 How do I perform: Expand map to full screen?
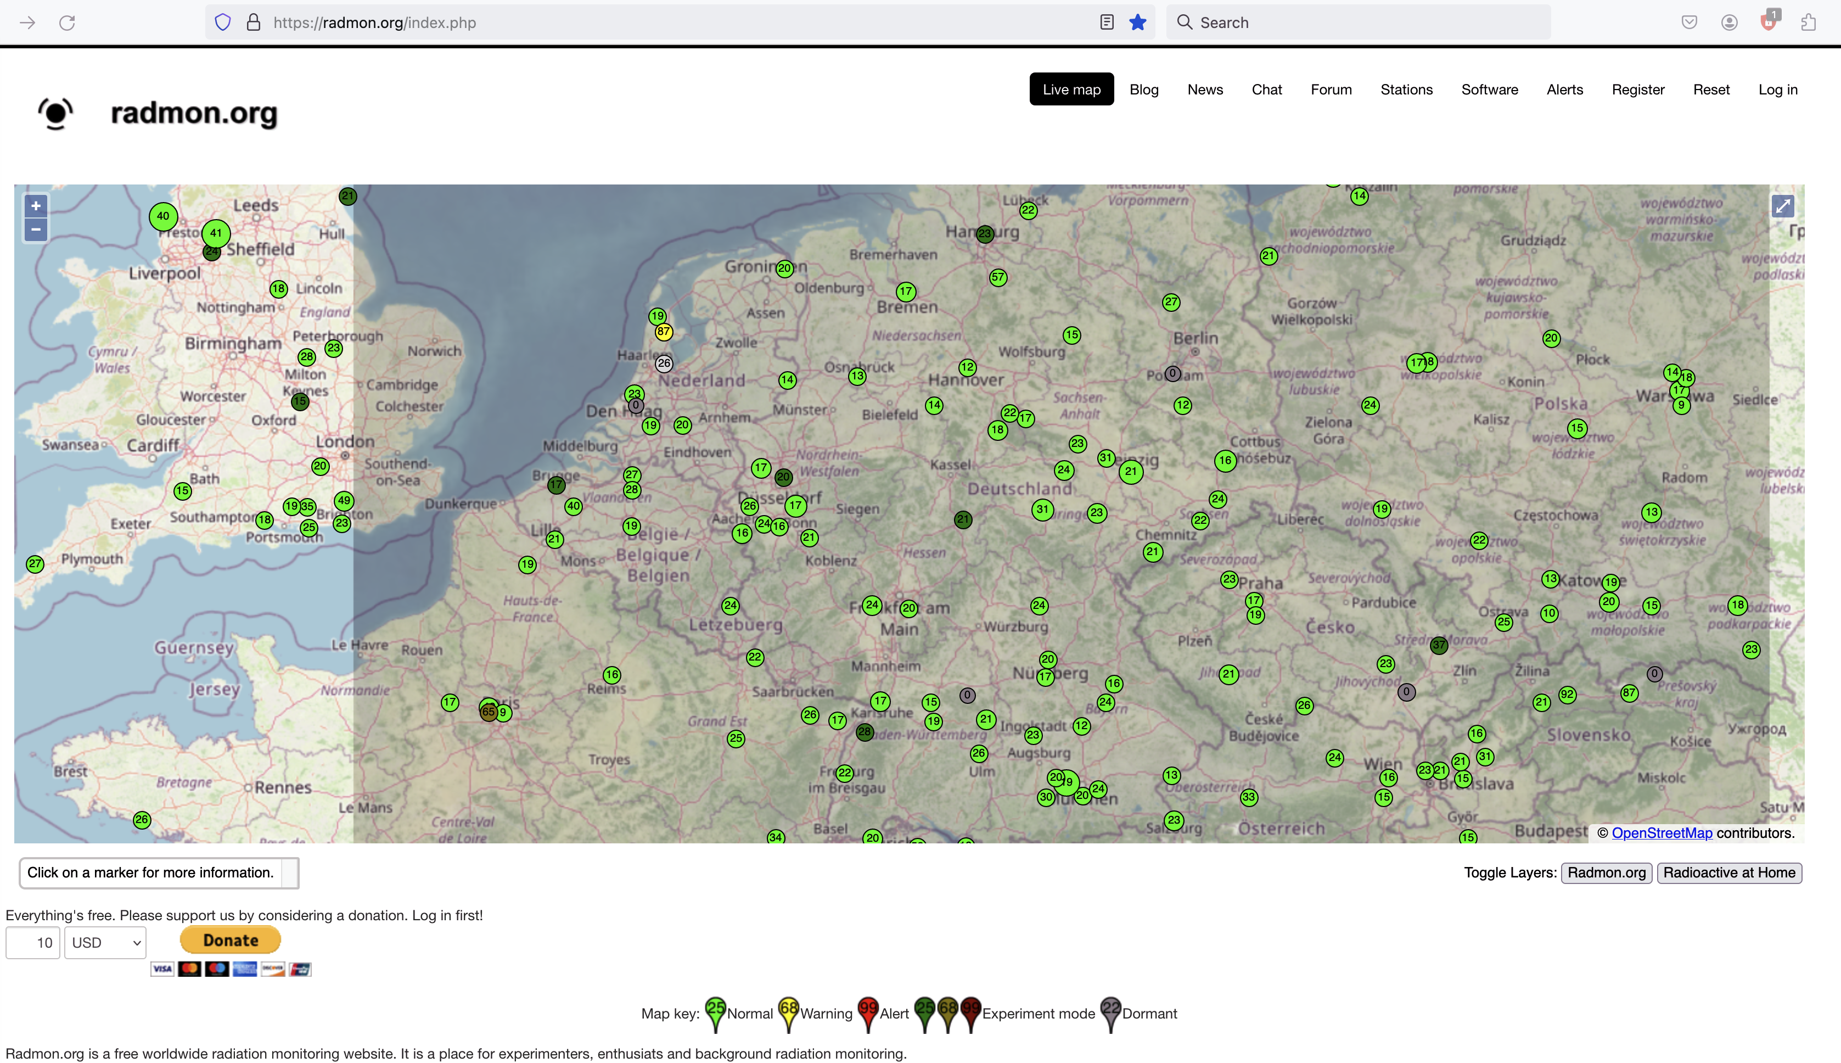click(x=1783, y=206)
